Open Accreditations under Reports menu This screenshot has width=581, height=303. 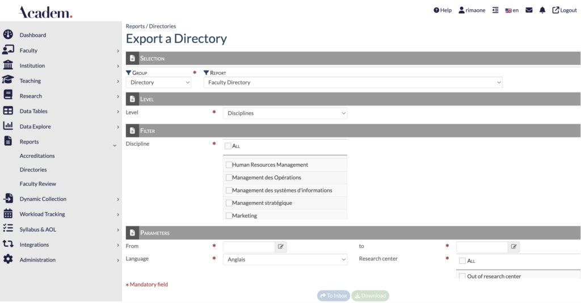point(37,155)
